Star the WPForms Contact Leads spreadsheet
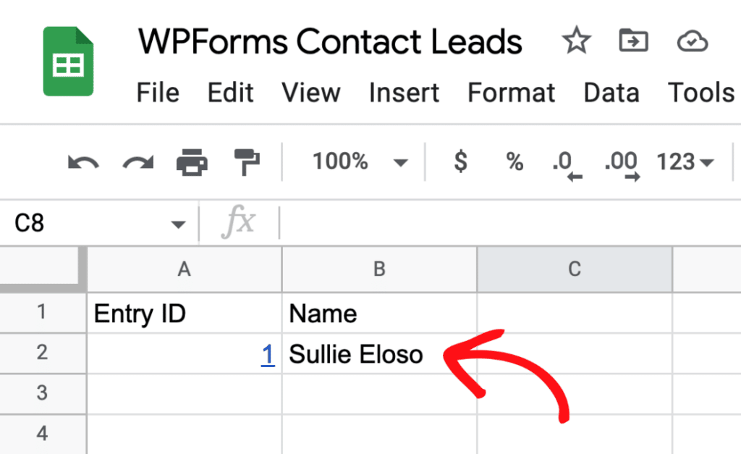Image resolution: width=741 pixels, height=454 pixels. pos(577,41)
